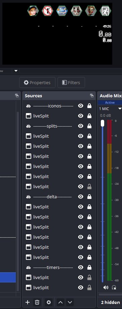Click the 0.0 dB volume readout
Screen dimensions: 122x309
pyautogui.click(x=106, y=115)
